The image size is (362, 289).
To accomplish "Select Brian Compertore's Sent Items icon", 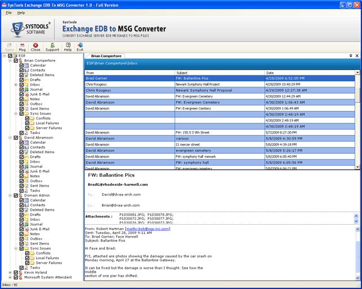I will [27, 109].
